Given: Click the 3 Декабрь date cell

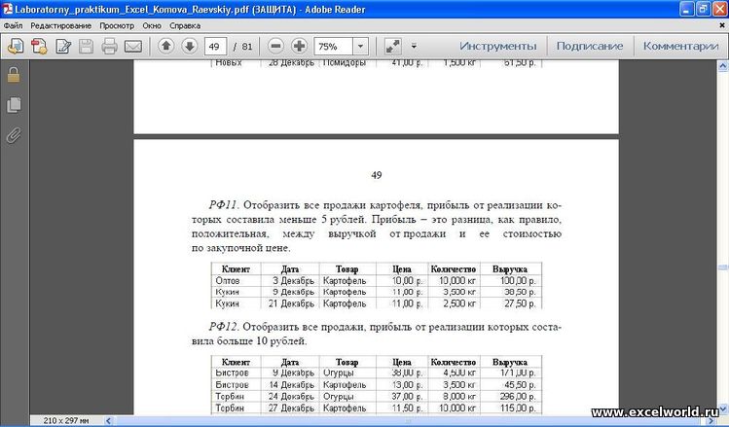Looking at the screenshot, I should pos(293,281).
